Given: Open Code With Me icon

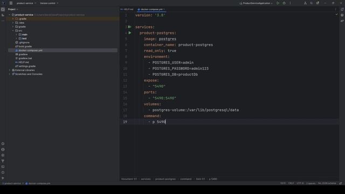Looking at the screenshot, I should coord(305,3).
